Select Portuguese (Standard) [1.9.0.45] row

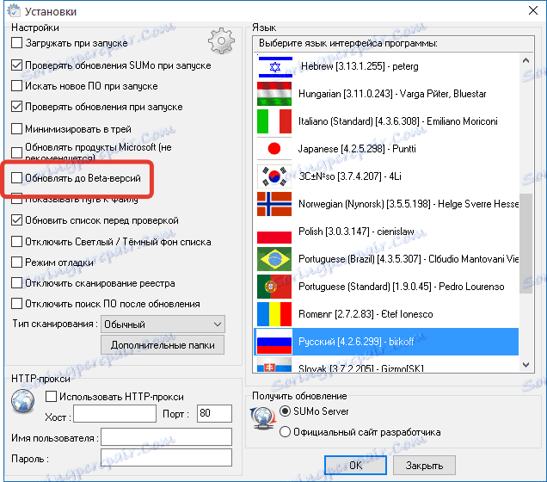pos(386,287)
